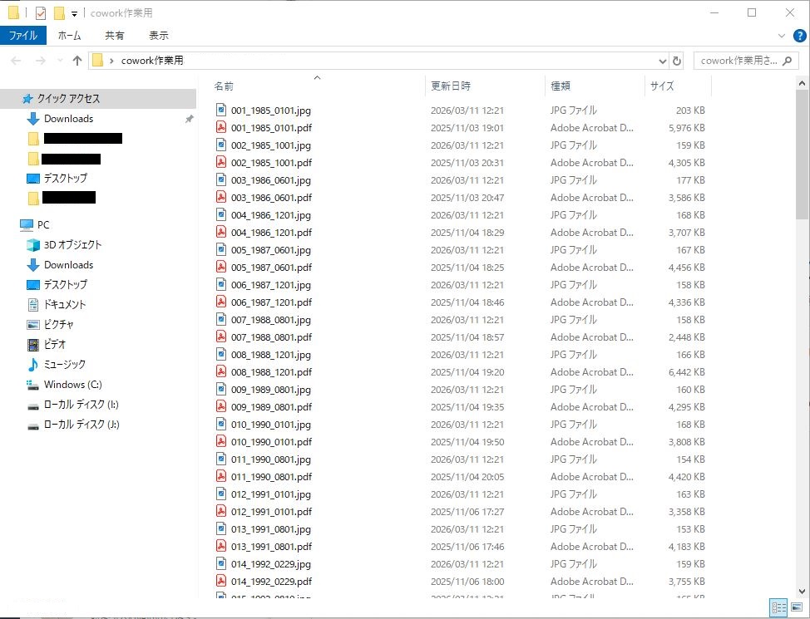
Task: Open the recent locations dropdown arrow
Action: point(60,61)
